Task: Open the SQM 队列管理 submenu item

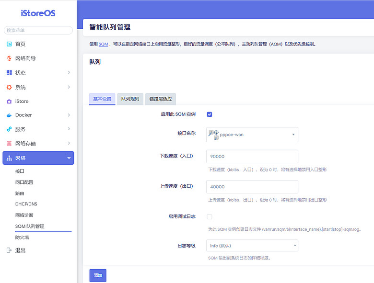Action: 30,226
